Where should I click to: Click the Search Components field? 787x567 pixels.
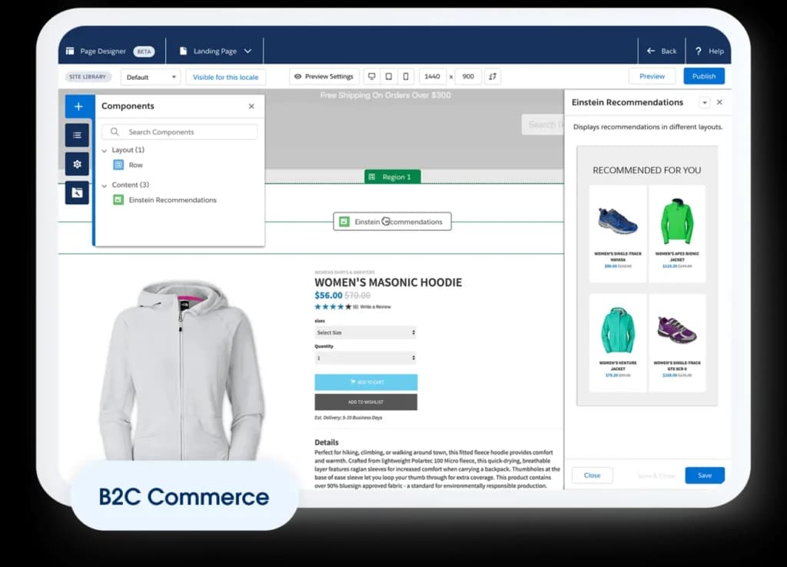[180, 132]
